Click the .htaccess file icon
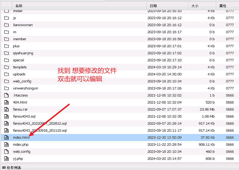 [x=7, y=95]
